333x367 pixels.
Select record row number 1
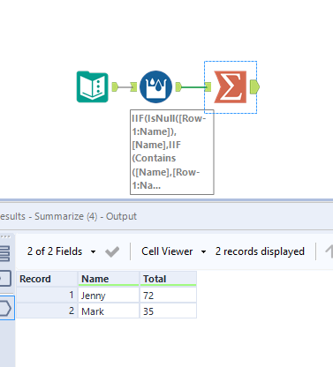pyautogui.click(x=47, y=295)
